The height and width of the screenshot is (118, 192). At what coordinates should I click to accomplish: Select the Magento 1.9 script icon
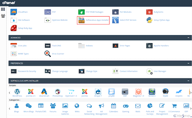coord(138,92)
